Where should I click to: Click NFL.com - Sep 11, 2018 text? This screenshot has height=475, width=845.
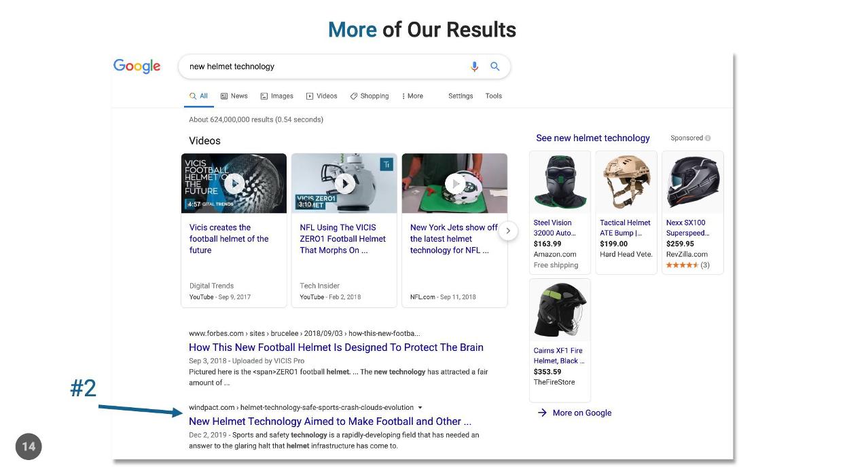click(x=443, y=297)
